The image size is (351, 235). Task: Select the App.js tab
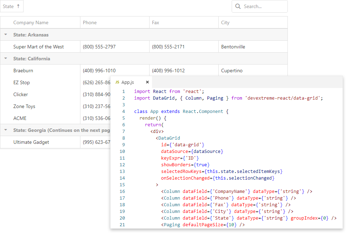128,82
